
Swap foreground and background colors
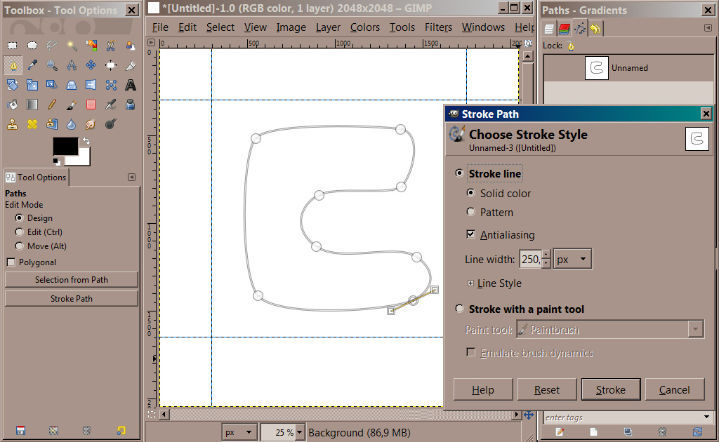point(86,141)
